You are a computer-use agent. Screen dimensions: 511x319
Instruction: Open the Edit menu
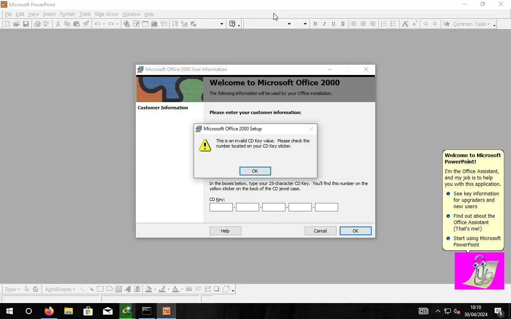coord(20,14)
